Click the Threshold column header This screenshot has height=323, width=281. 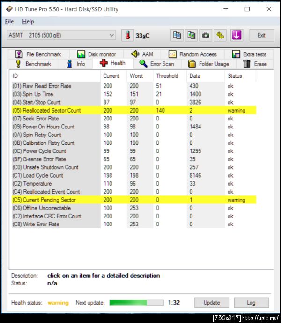[x=170, y=76]
